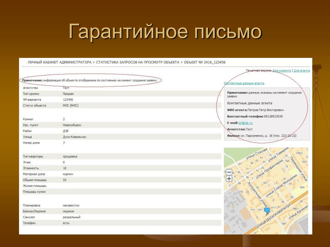Click 'улица Дуси Ковальчук' label on map
Image resolution: width=330 pixels, height=247 pixels.
click(274, 216)
